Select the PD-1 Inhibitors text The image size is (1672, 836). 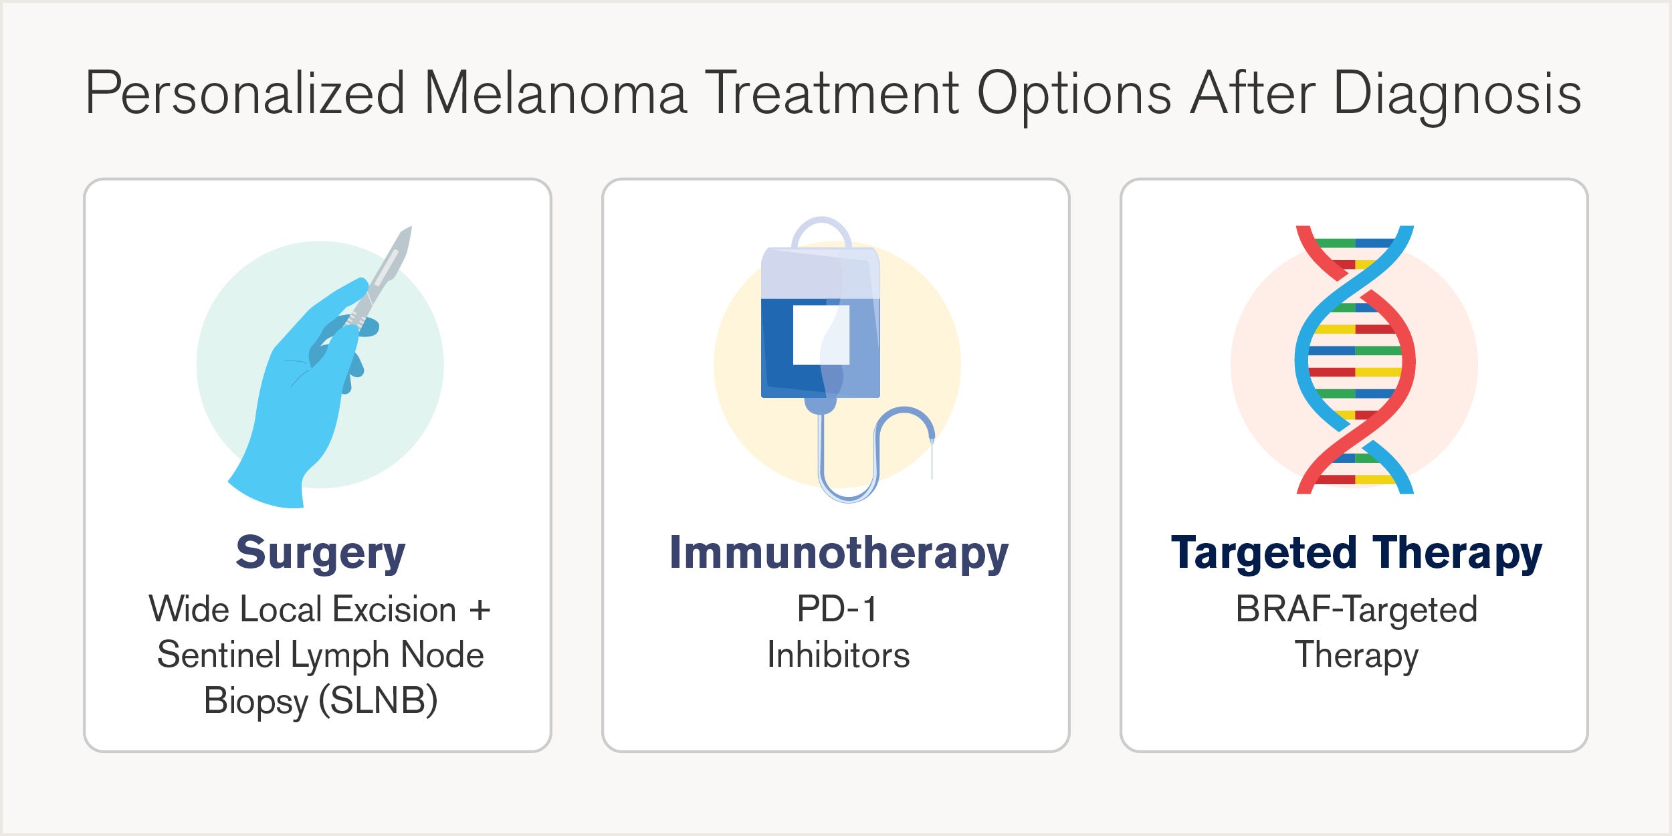click(838, 632)
